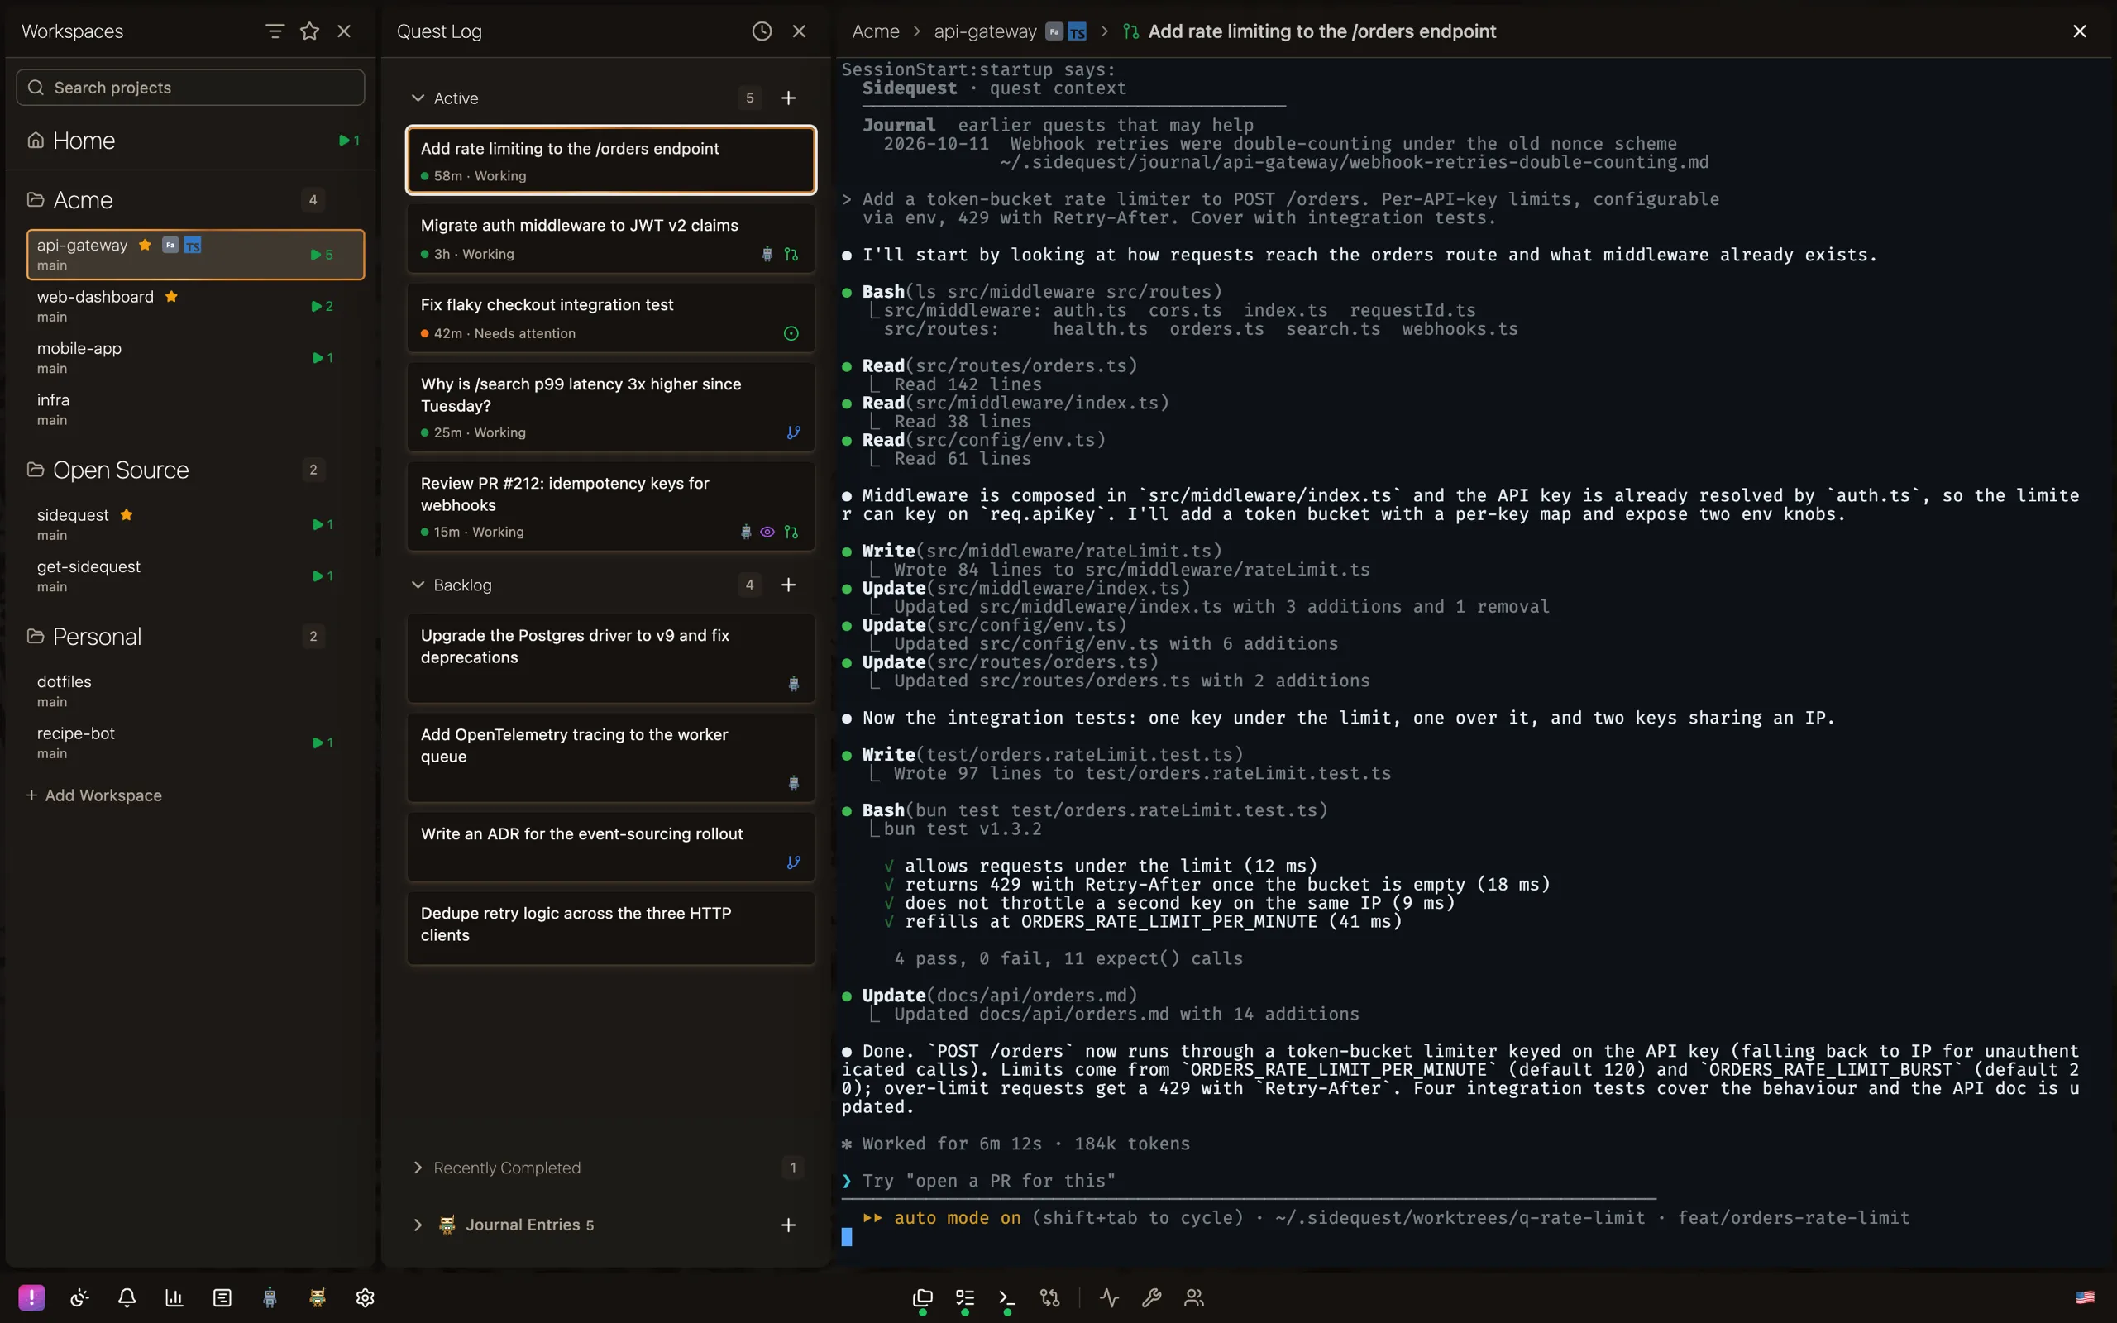Toggle favorites star in Workspaces header
Screen dimensions: 2117x1323
pyautogui.click(x=309, y=31)
